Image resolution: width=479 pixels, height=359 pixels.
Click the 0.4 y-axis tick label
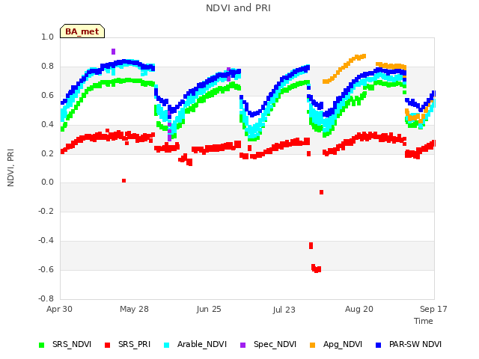point(47,124)
